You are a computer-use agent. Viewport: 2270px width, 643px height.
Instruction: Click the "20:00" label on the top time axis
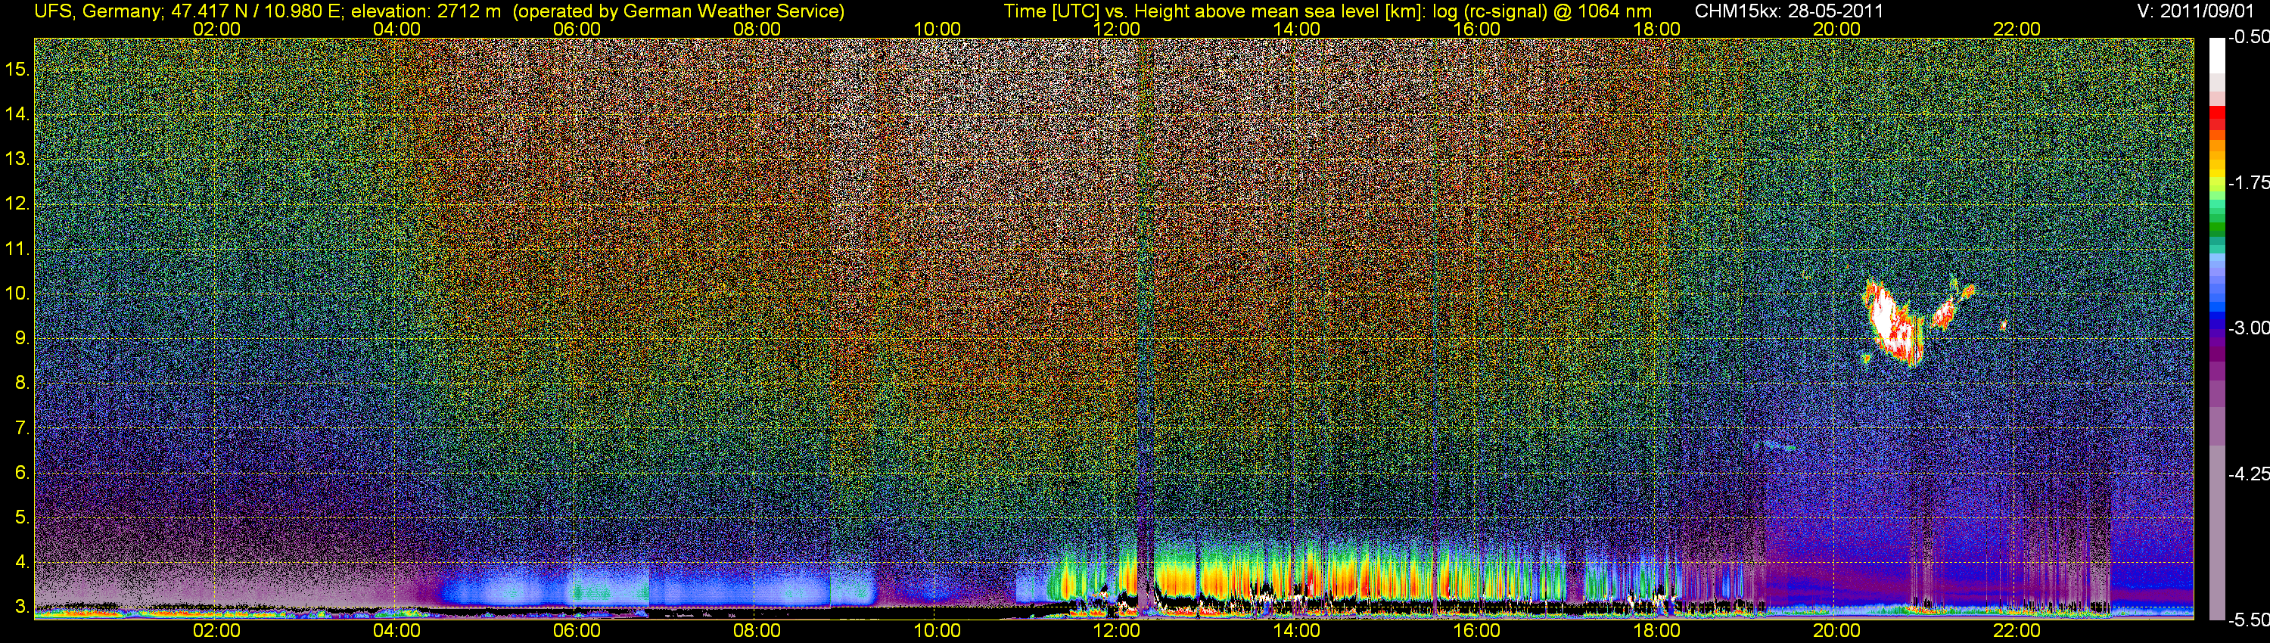pyautogui.click(x=1836, y=29)
